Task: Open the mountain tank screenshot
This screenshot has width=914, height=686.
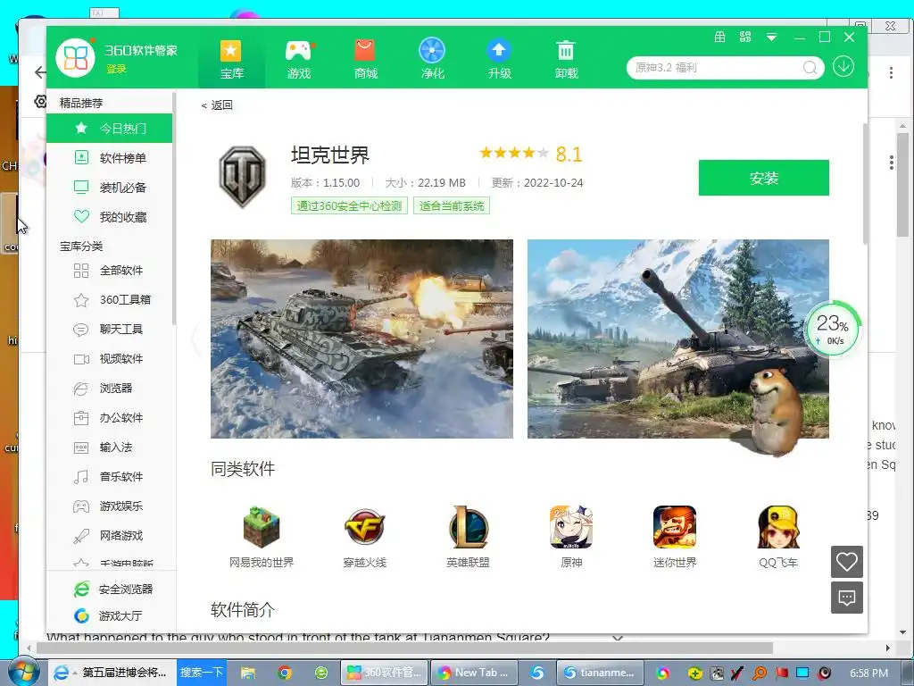Action: point(678,339)
